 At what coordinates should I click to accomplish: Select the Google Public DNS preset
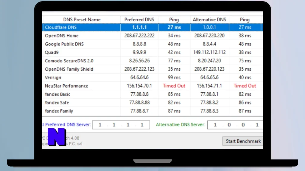click(x=152, y=44)
